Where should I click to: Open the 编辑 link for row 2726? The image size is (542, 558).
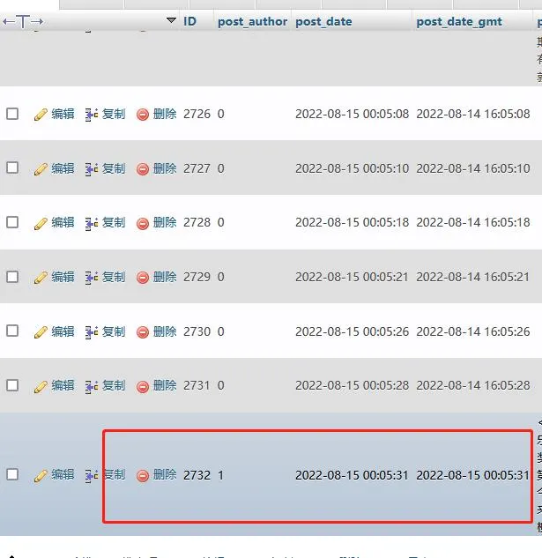tap(63, 114)
